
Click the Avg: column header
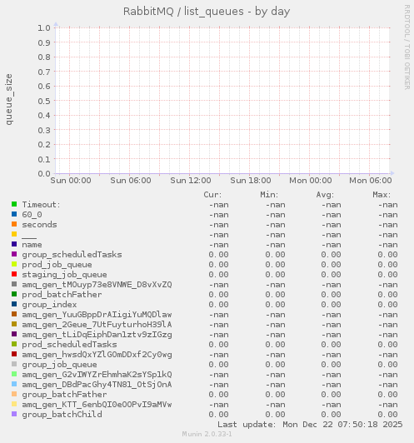[x=325, y=195]
